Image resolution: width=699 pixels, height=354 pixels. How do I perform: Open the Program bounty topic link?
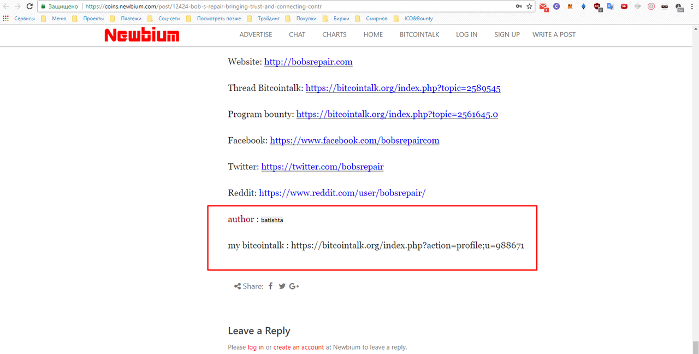[x=397, y=114]
